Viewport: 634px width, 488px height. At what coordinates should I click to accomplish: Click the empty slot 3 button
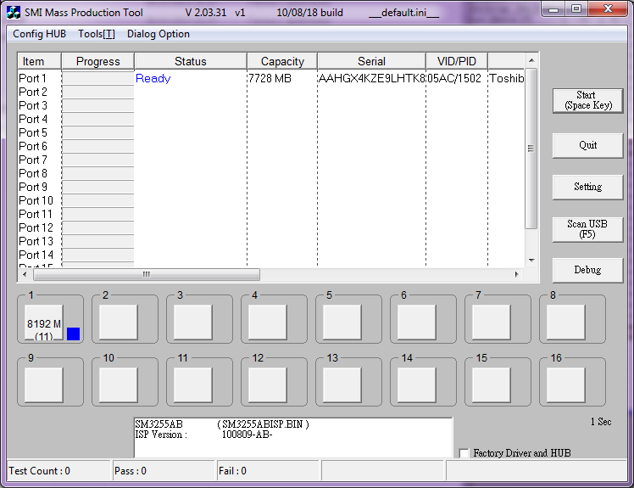[193, 323]
